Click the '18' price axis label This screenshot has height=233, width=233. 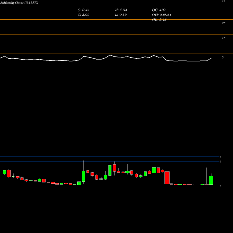223,38
